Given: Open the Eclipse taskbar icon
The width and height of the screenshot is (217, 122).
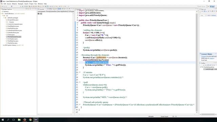Looking at the screenshot, I should (36, 120).
